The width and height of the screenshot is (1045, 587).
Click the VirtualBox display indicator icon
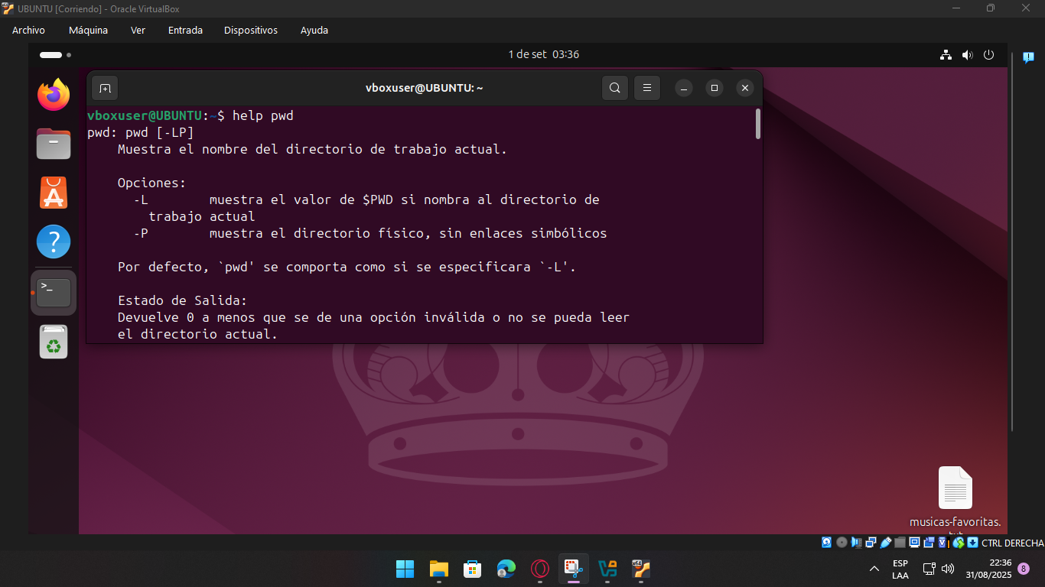[x=915, y=543]
